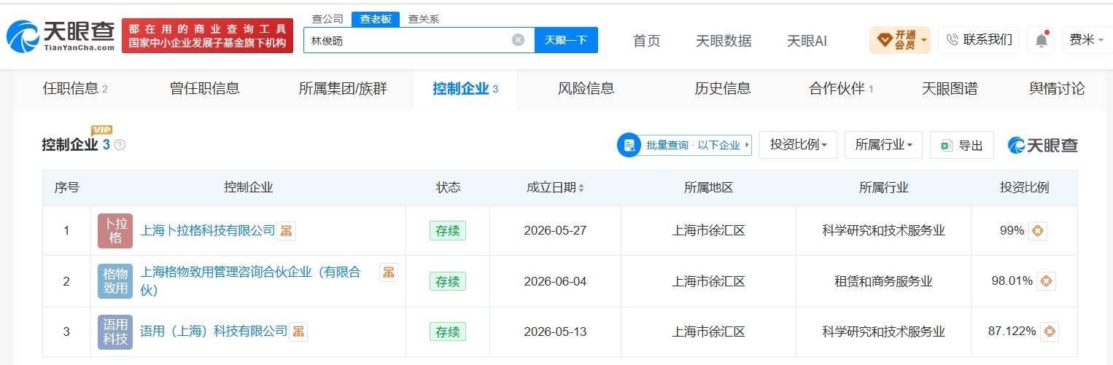Open the 舆情讨论 tab

(x=1057, y=89)
